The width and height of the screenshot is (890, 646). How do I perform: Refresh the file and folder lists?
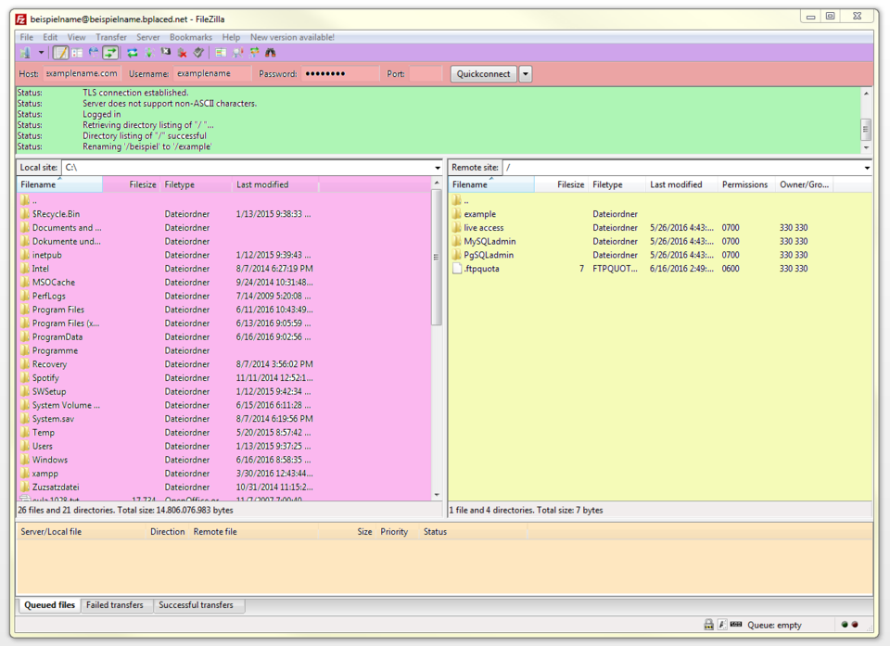tap(133, 53)
